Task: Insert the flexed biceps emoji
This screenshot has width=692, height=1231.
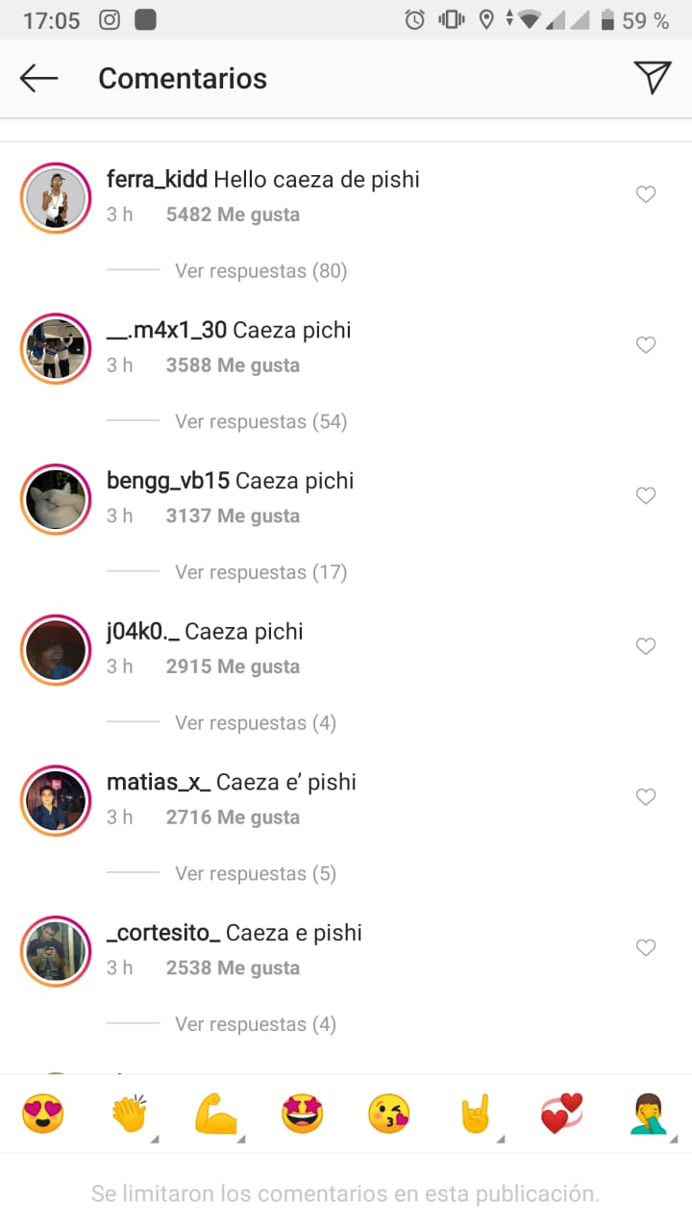Action: tap(215, 1114)
